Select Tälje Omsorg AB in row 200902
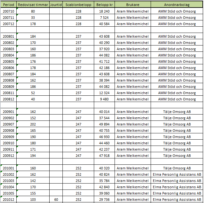Viewport: 204px width, 203px height. point(177,118)
